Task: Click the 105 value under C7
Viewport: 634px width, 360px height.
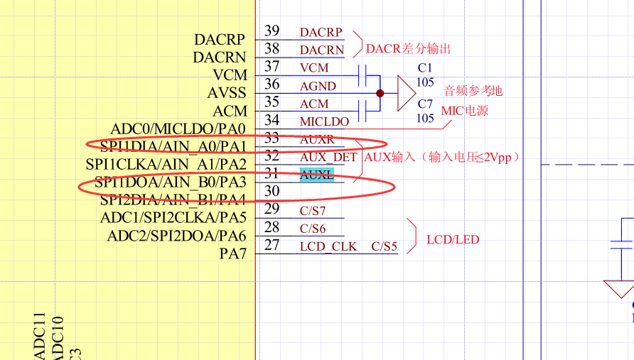Action: tap(425, 119)
